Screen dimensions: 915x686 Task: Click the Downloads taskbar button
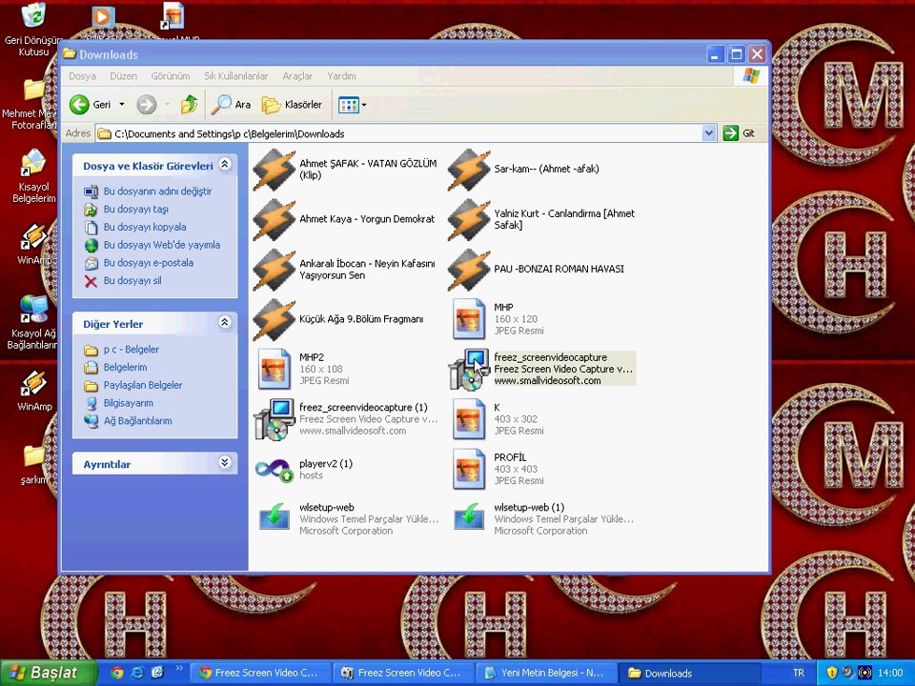690,673
